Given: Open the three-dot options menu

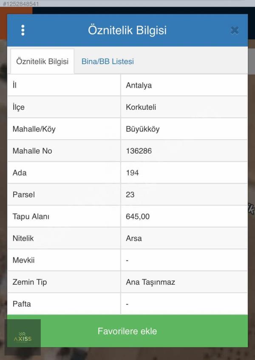Looking at the screenshot, I should coord(23,30).
